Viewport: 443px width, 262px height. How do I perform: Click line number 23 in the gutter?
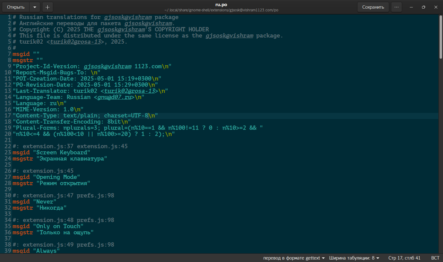(8, 153)
